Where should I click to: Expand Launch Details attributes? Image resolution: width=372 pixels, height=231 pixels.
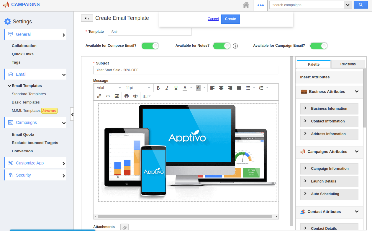(329, 181)
